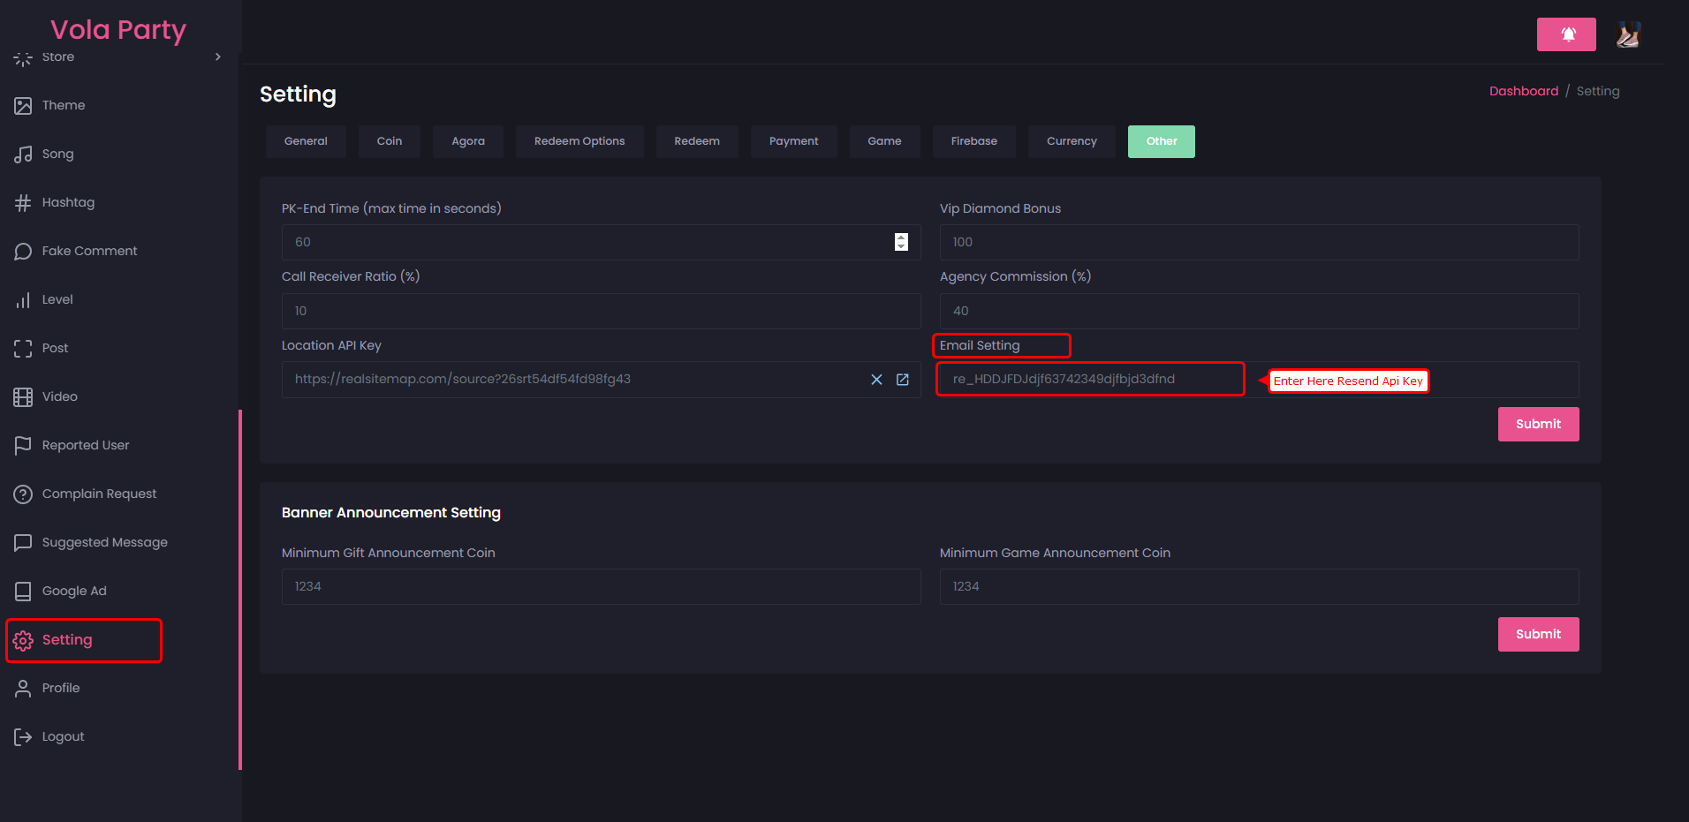Click the notification bell icon

click(x=1566, y=34)
